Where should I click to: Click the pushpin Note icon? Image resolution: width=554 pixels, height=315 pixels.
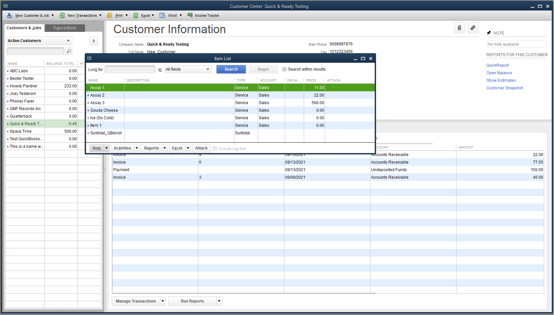pyautogui.click(x=489, y=33)
